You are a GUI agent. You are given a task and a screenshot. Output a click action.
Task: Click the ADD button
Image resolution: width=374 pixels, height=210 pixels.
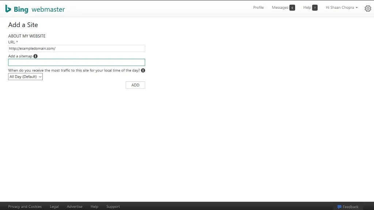(135, 85)
